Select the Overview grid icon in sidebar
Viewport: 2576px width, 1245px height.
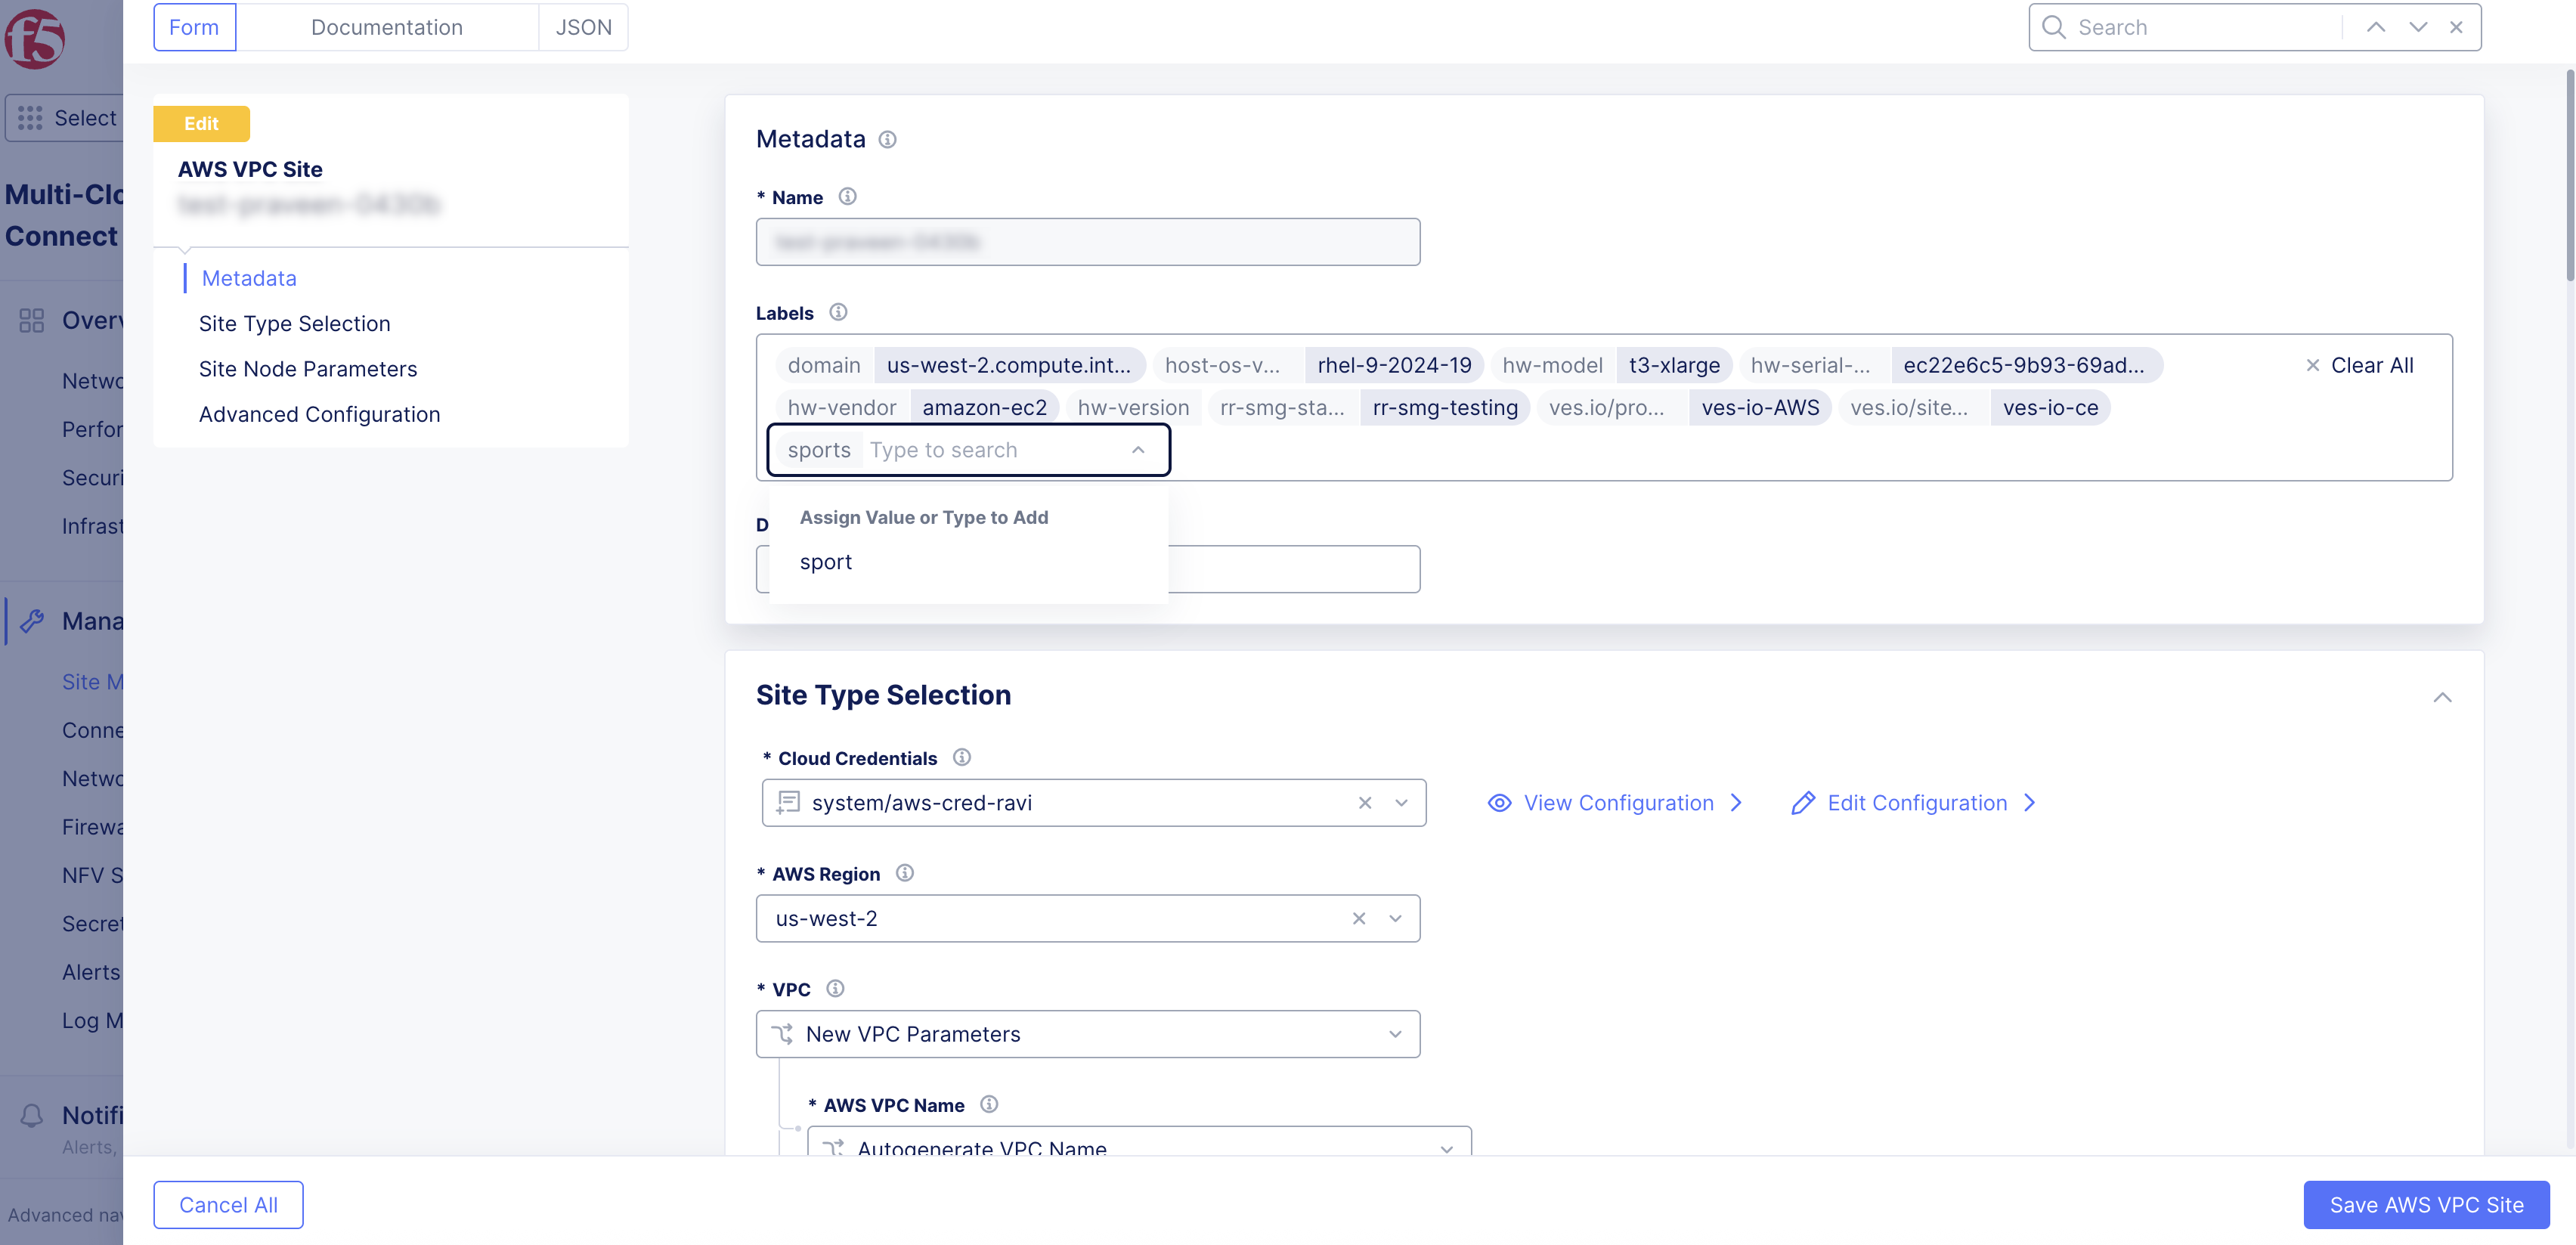(x=31, y=320)
